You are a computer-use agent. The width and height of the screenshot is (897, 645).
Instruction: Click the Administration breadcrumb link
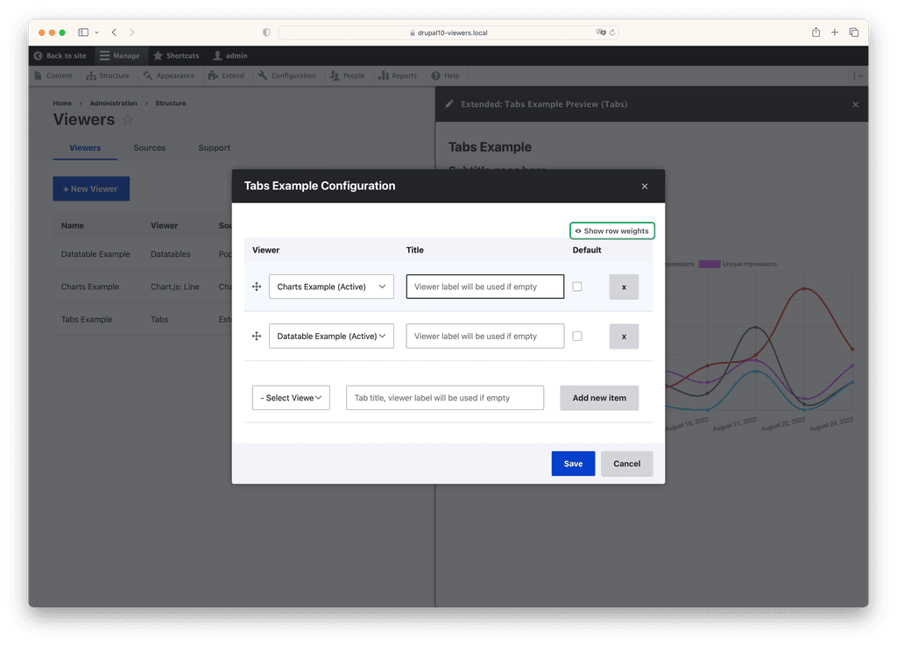click(113, 103)
